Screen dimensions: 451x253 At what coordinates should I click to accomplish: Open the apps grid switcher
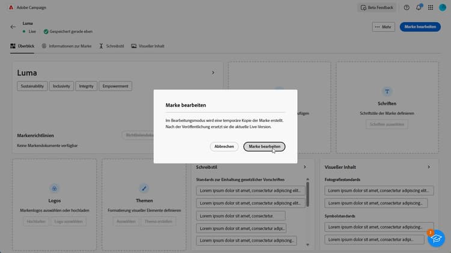click(431, 8)
